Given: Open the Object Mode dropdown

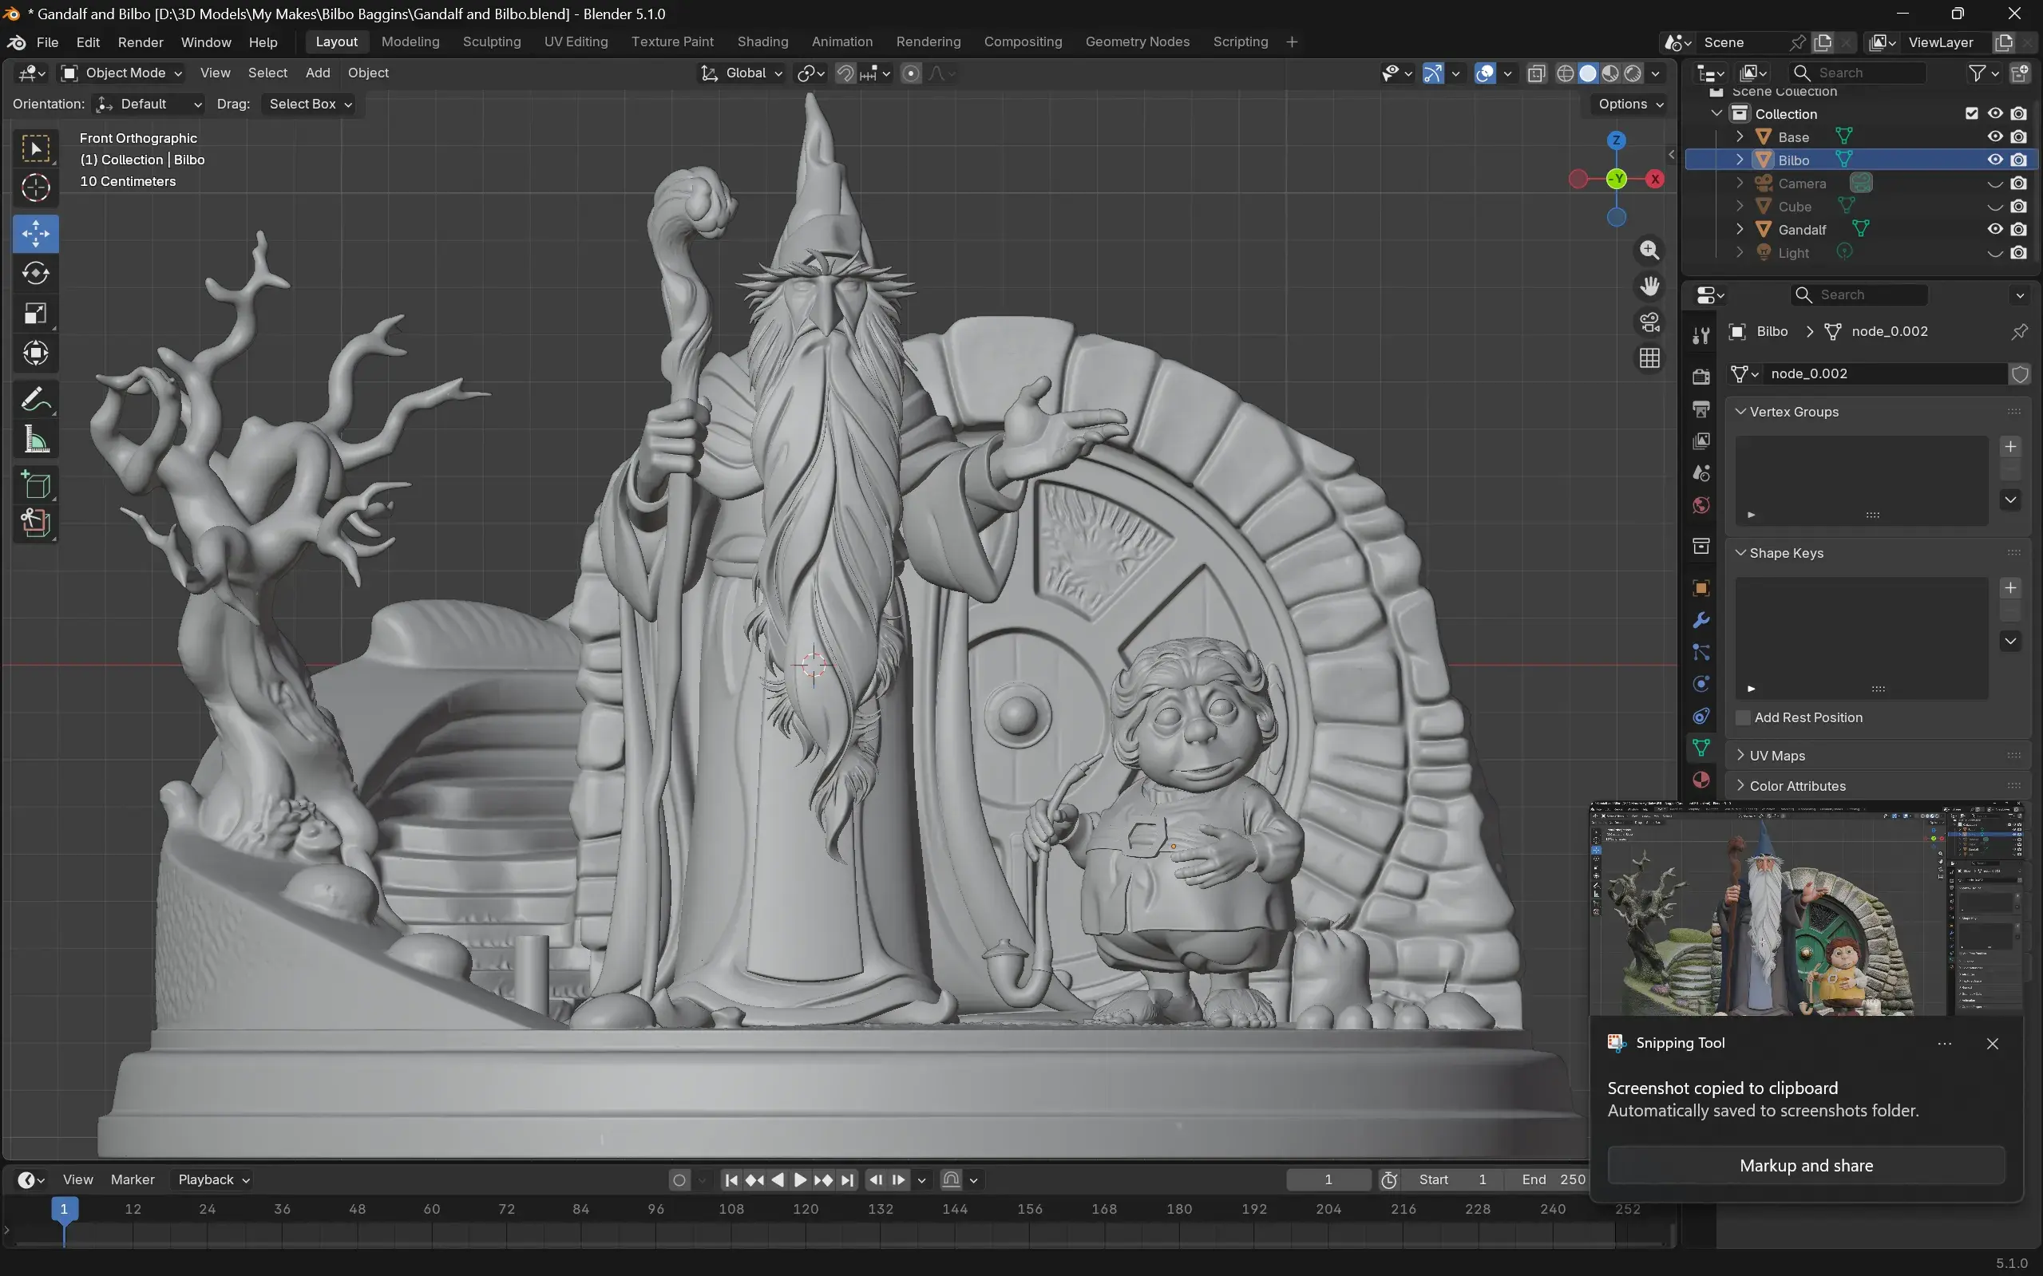Looking at the screenshot, I should click(x=122, y=73).
